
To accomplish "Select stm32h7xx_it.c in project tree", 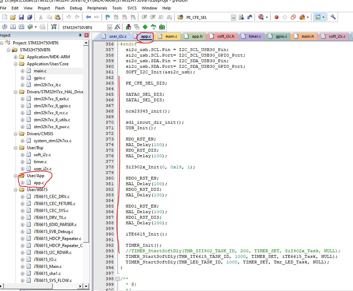I will 47,85.
